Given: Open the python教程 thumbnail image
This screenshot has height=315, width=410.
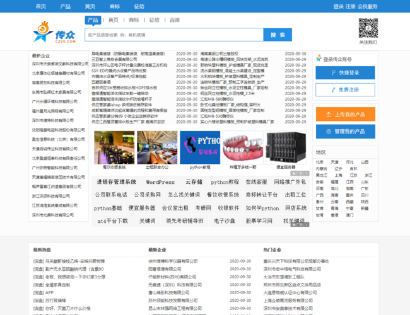Looking at the screenshot, I should (x=200, y=147).
